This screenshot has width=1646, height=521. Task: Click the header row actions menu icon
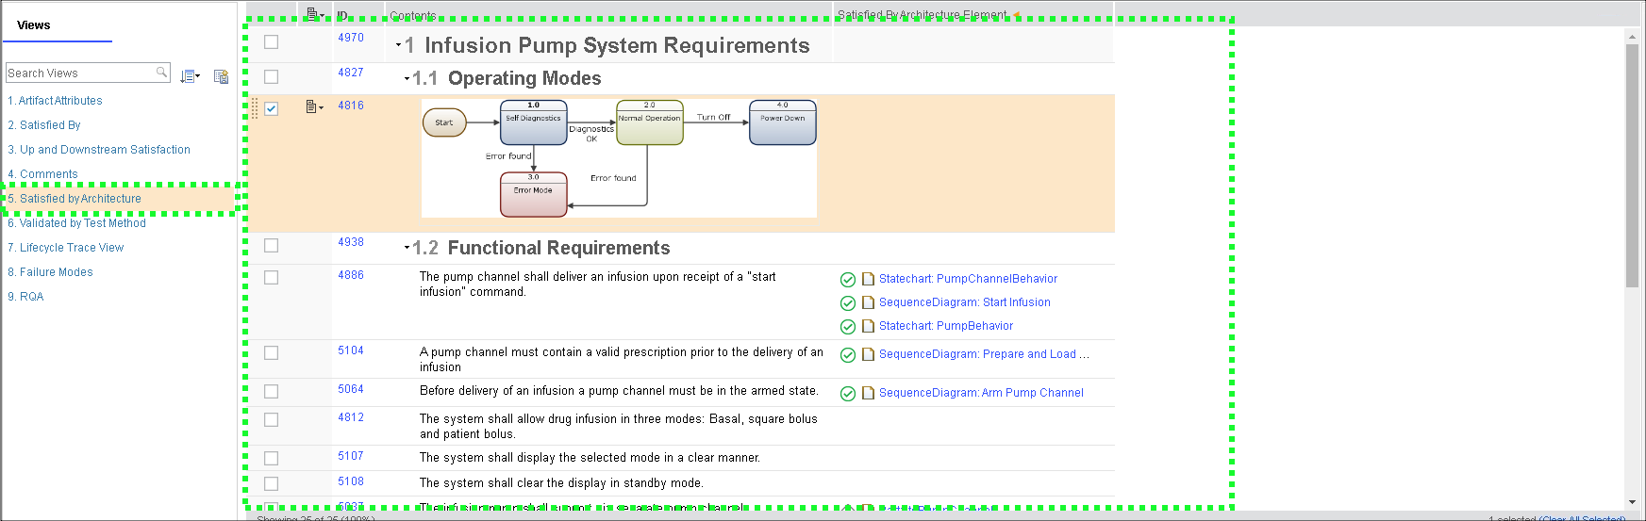pos(314,14)
